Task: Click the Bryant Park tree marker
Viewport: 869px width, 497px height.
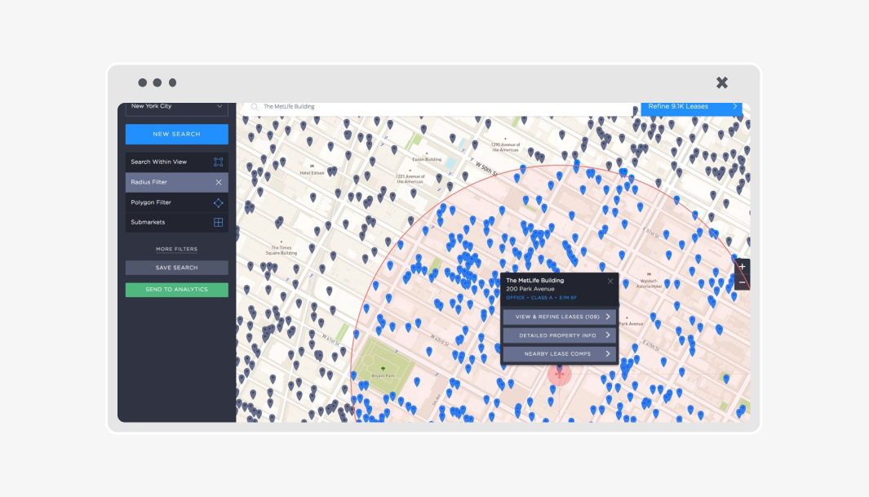Action: [x=383, y=368]
